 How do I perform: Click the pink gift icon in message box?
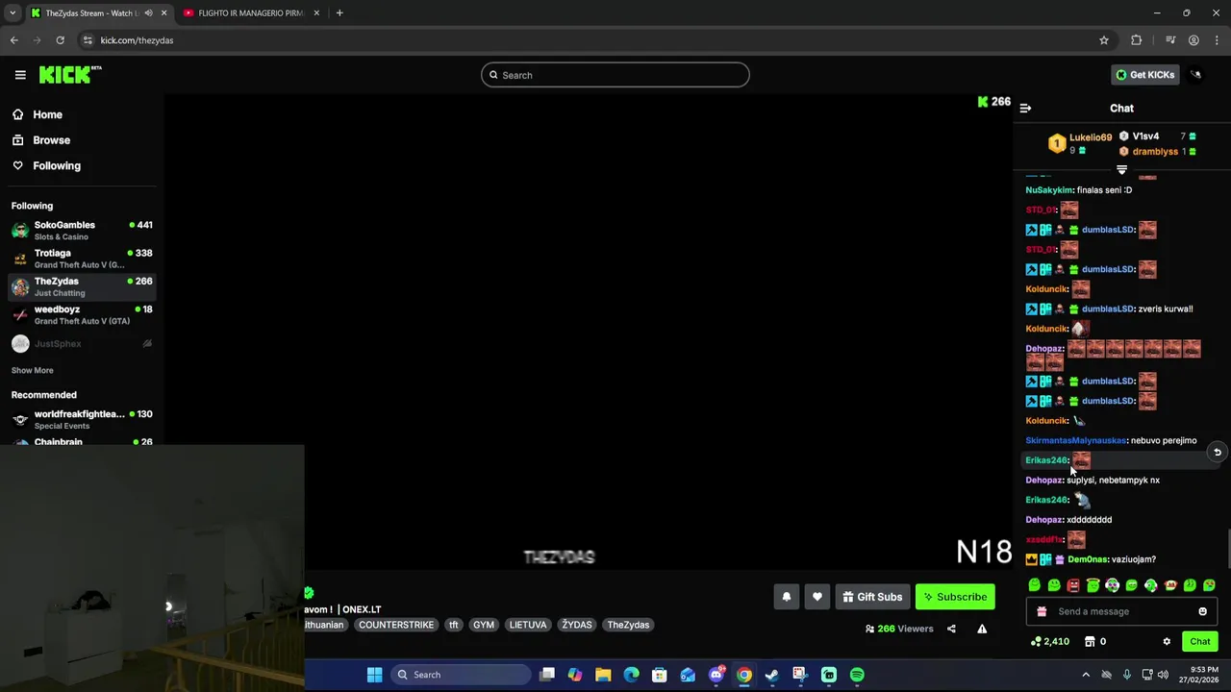[1042, 611]
